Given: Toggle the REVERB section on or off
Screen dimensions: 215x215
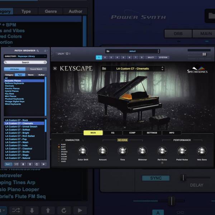Looking at the screenshot, I should (123, 140).
